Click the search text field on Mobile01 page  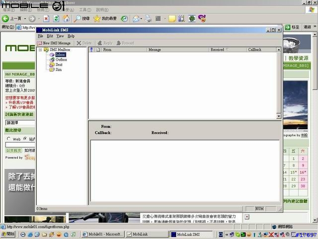coord(20,145)
